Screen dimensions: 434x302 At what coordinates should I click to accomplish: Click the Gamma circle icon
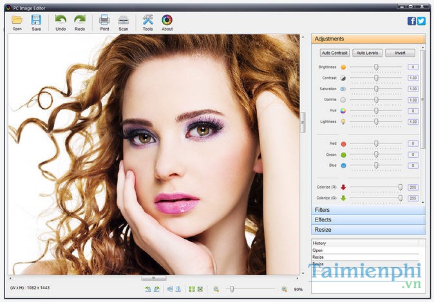click(x=343, y=100)
